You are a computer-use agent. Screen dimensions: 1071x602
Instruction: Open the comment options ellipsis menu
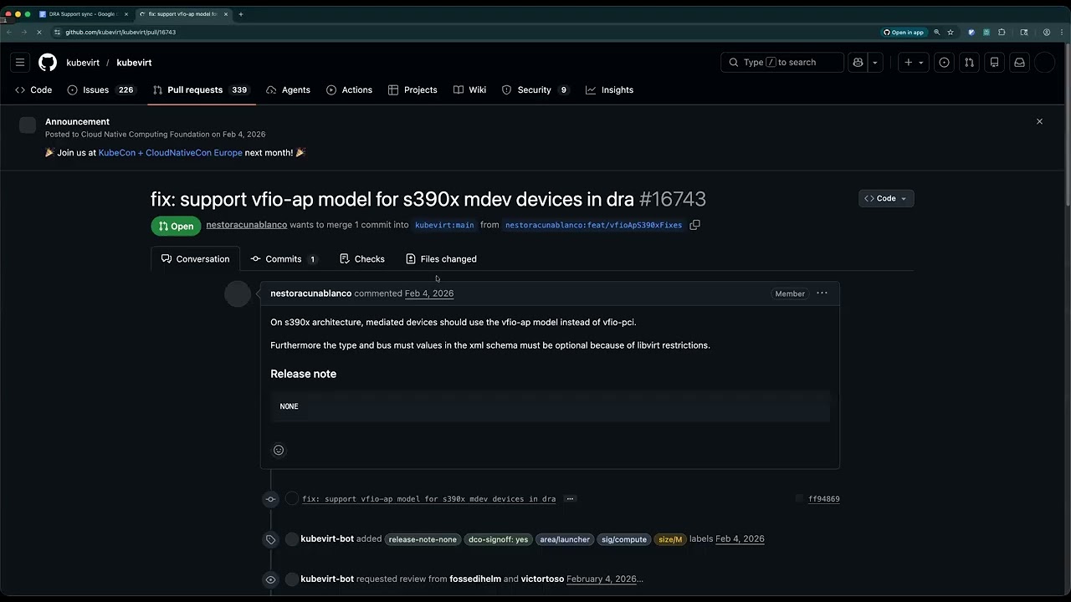[x=822, y=293]
